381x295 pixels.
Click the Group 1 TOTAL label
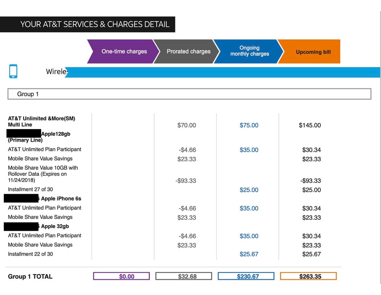[30, 277]
